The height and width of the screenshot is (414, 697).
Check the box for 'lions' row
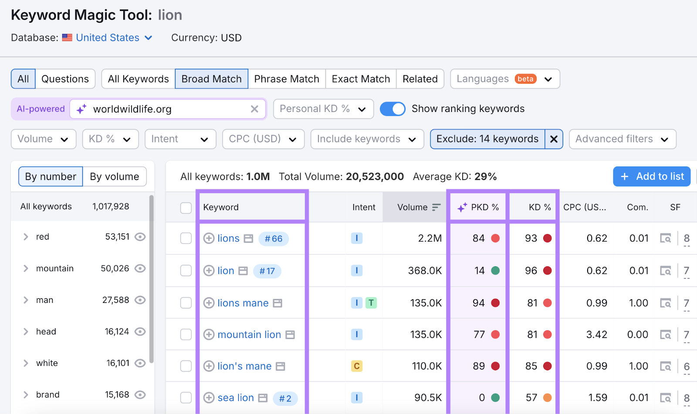[186, 238]
